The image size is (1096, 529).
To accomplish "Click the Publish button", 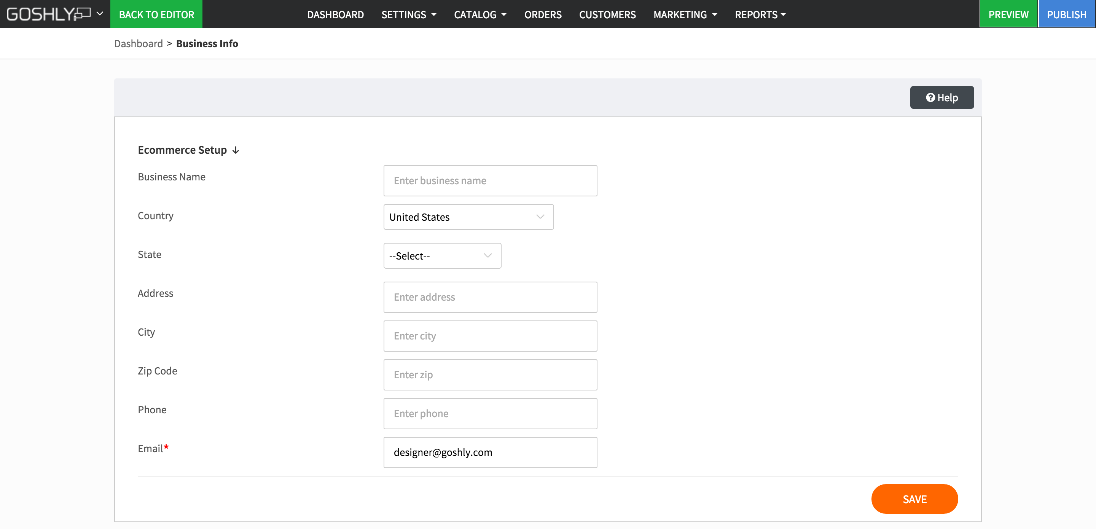I will click(1066, 14).
